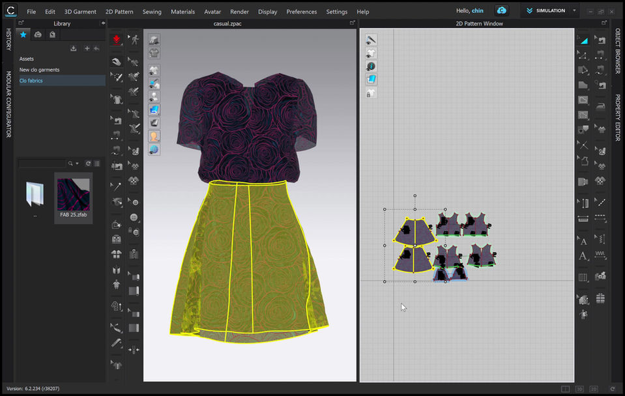Toggle 2D pattern info display icon
This screenshot has height=396, width=625.
click(x=371, y=66)
